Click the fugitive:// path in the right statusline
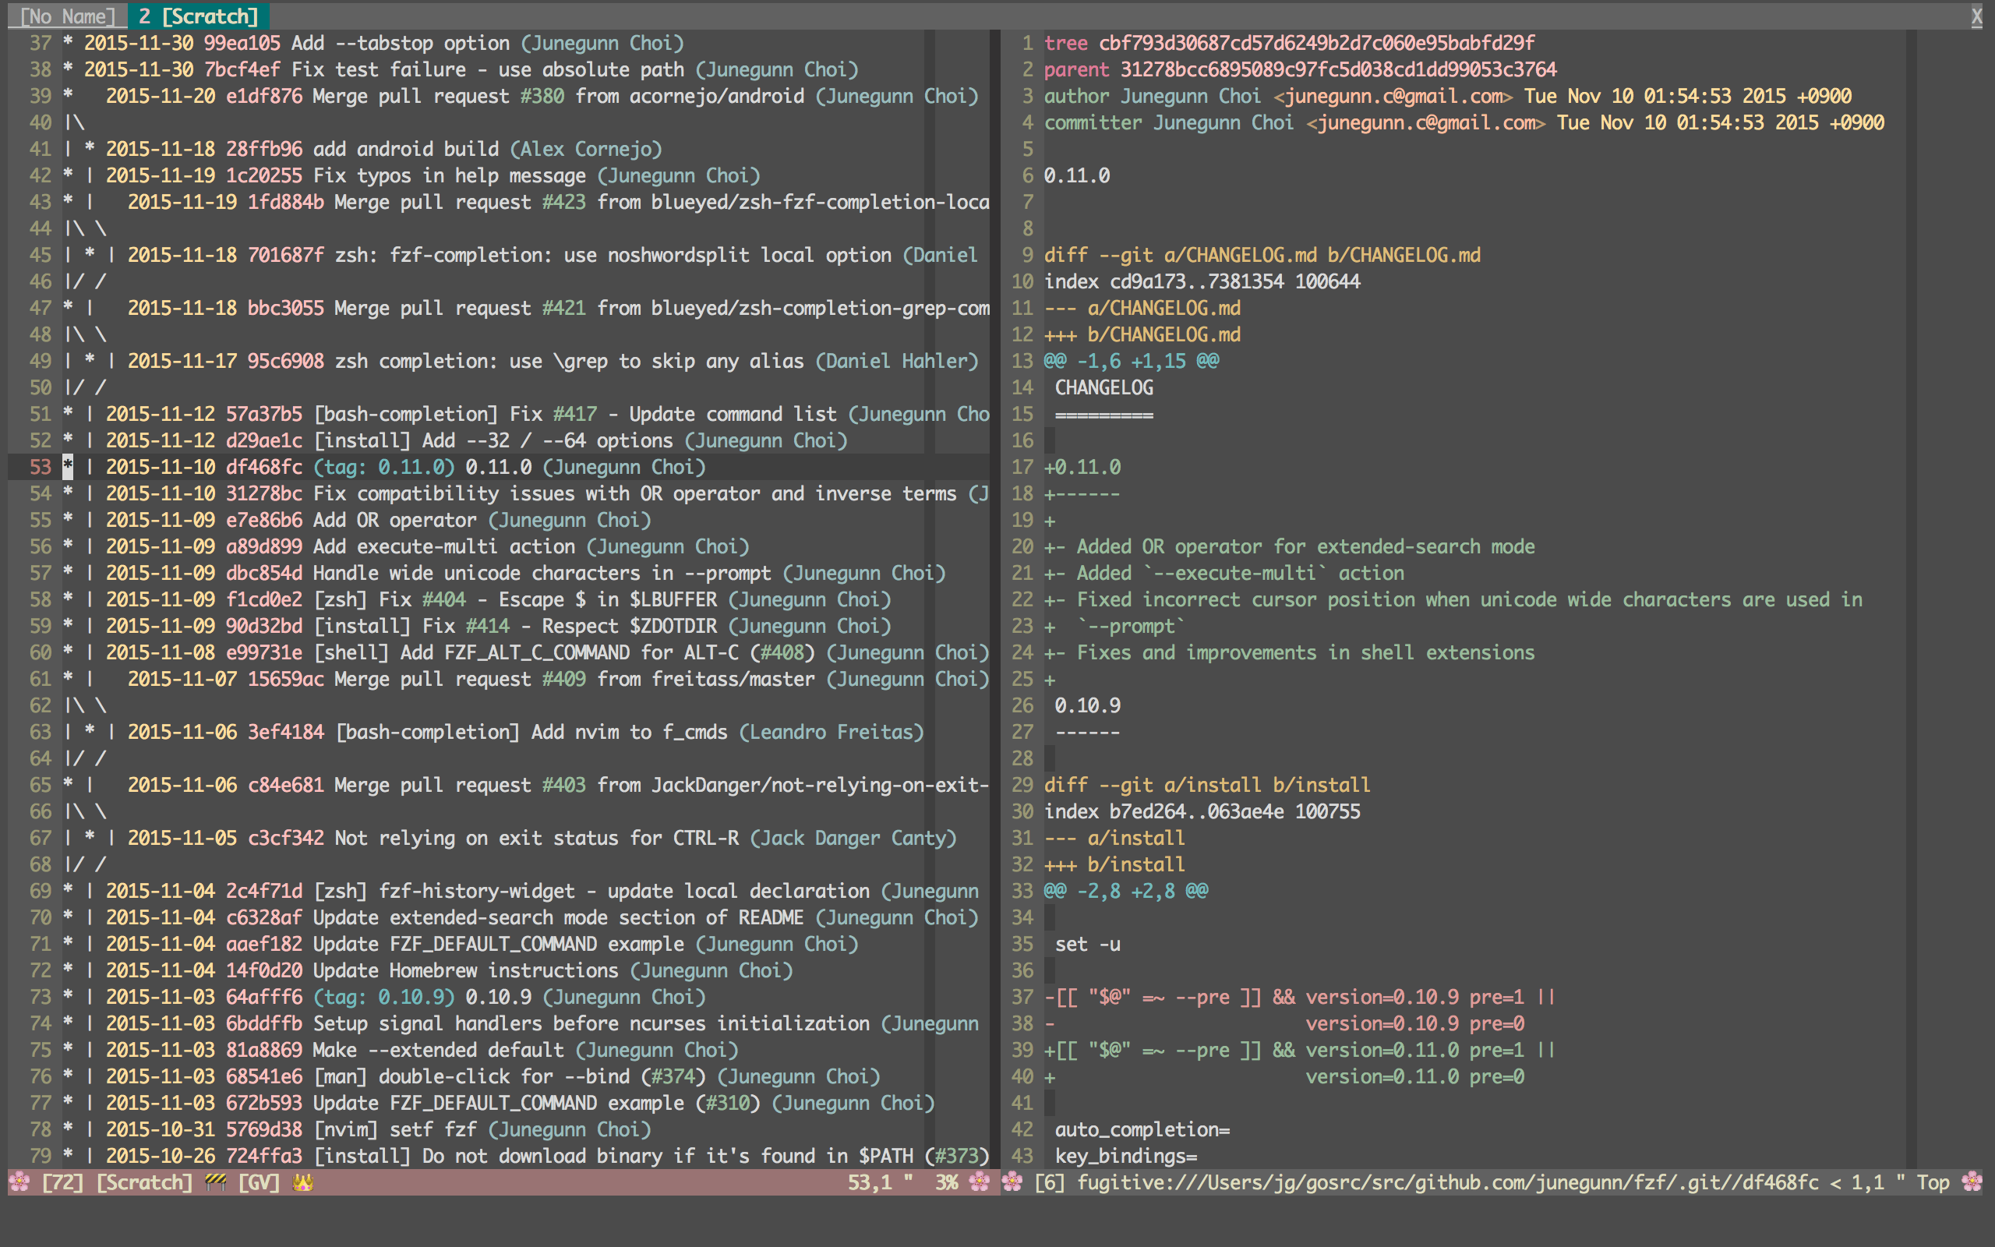1995x1247 pixels. point(1442,1182)
